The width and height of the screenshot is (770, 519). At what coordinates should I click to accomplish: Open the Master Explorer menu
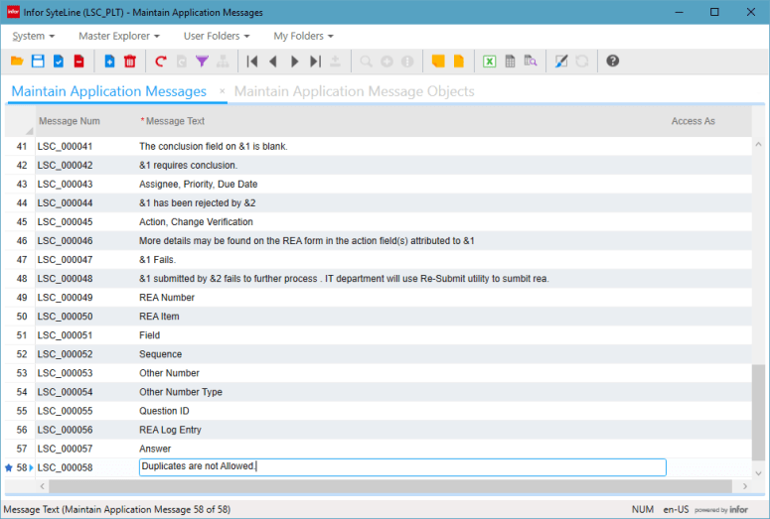119,37
